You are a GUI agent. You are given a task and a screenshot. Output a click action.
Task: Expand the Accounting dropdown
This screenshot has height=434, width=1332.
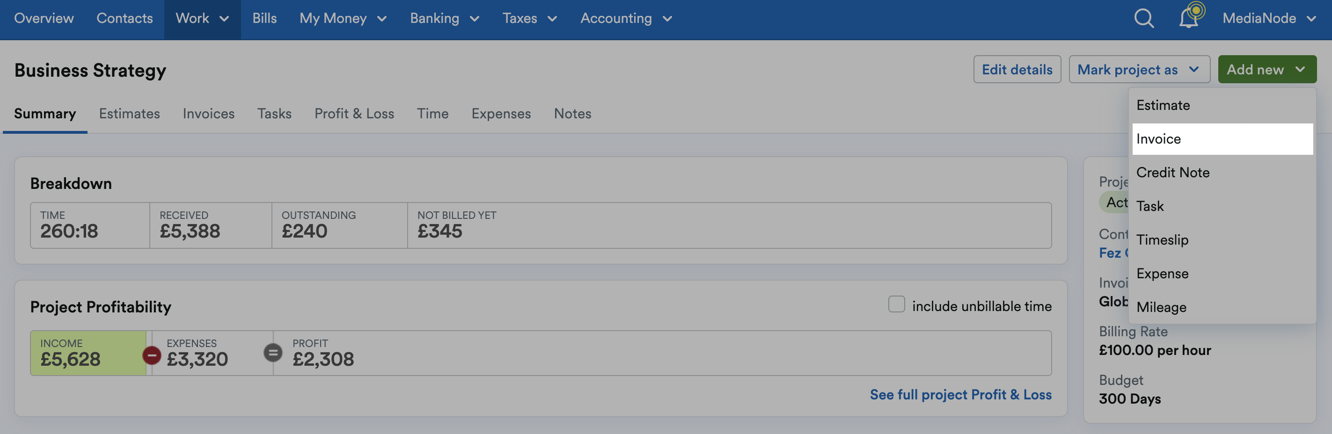(626, 19)
